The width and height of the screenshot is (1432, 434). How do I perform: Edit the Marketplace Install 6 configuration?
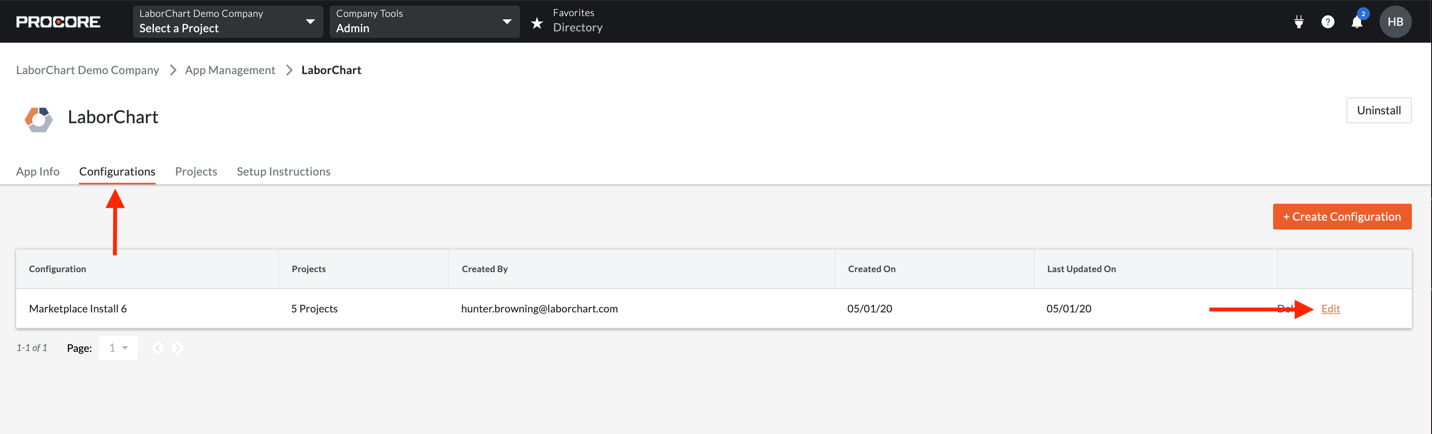coord(1330,308)
